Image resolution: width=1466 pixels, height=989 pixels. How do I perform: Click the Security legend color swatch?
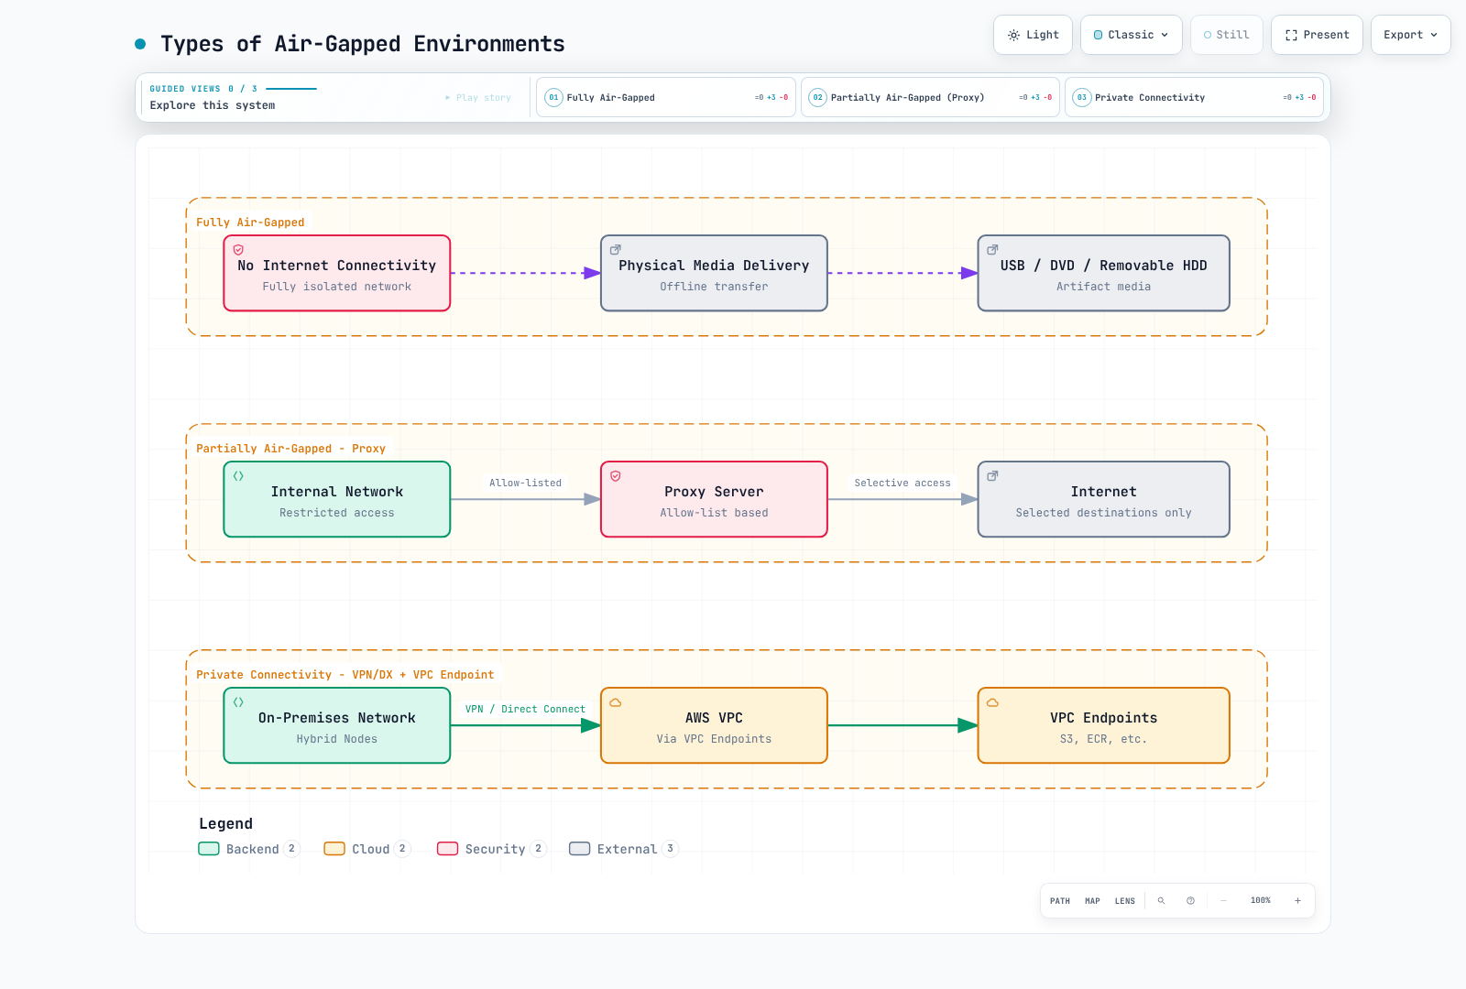click(x=448, y=849)
